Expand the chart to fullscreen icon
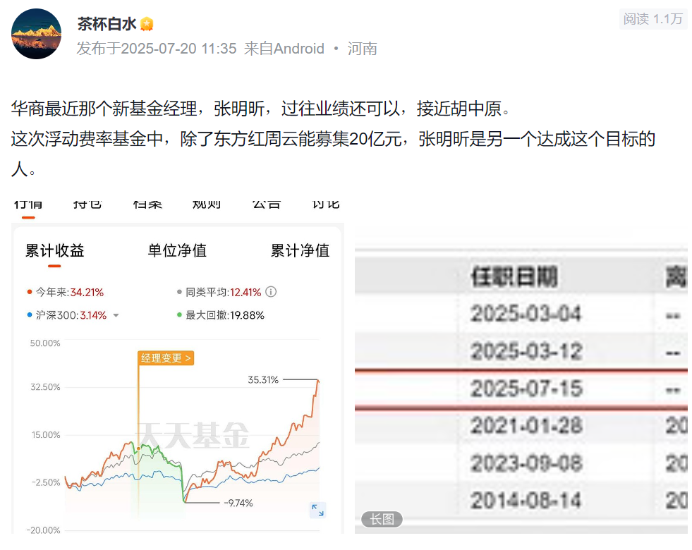The image size is (692, 550). pyautogui.click(x=317, y=510)
